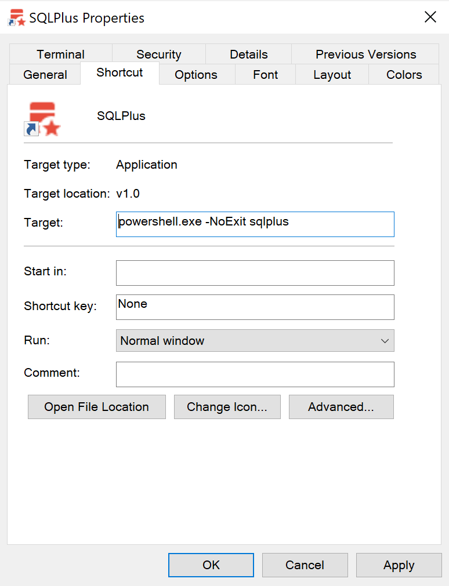Switch to the Terminal tab

60,54
